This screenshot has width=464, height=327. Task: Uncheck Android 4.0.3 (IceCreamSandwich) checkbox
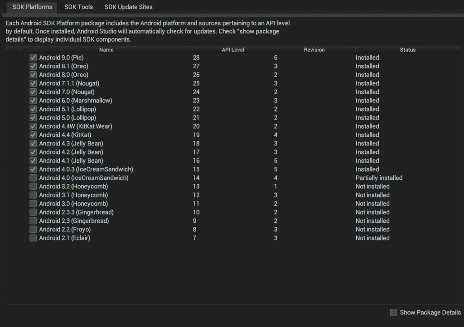[33, 169]
